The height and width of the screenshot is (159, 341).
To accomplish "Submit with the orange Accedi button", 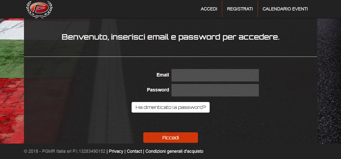I will (170, 138).
